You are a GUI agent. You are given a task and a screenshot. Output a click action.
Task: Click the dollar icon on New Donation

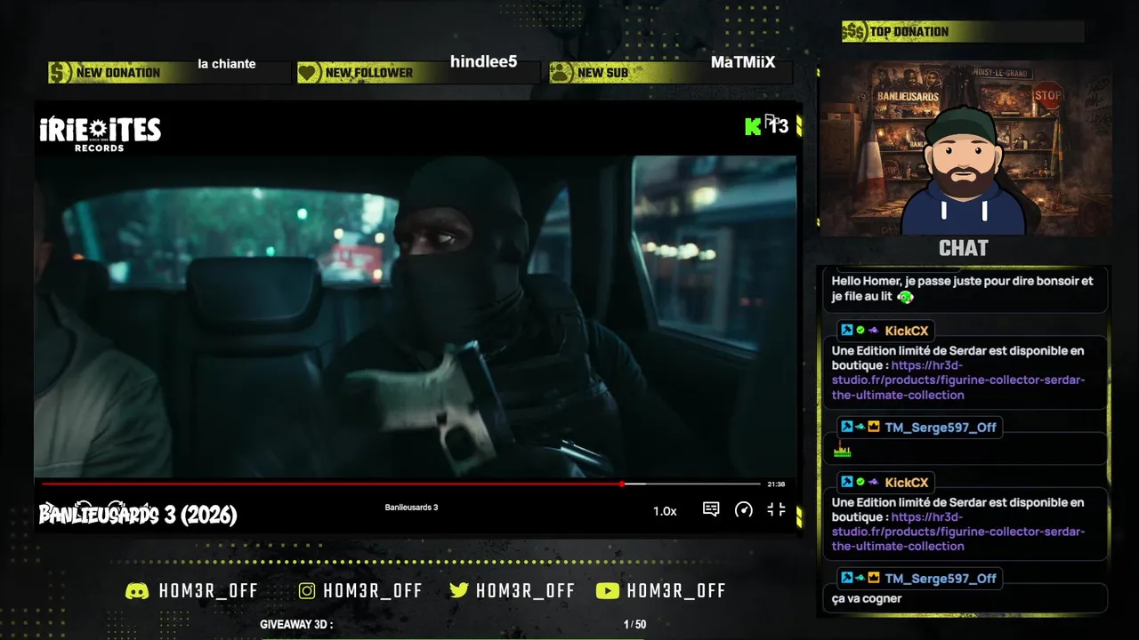[60, 73]
